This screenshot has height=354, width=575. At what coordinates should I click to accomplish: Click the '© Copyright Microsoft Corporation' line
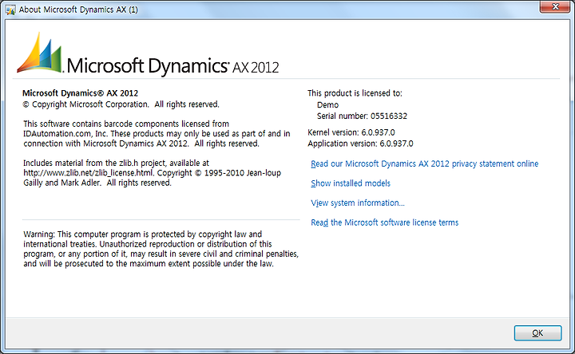click(x=121, y=104)
